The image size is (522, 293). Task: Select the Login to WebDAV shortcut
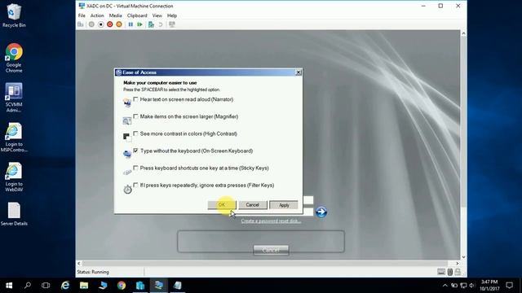point(14,177)
